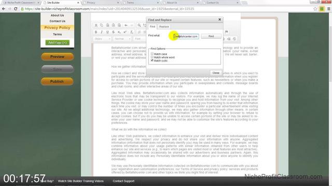The height and width of the screenshot is (186, 332).
Task: Click the Find magnifier icon in toolbar
Action: [139, 25]
